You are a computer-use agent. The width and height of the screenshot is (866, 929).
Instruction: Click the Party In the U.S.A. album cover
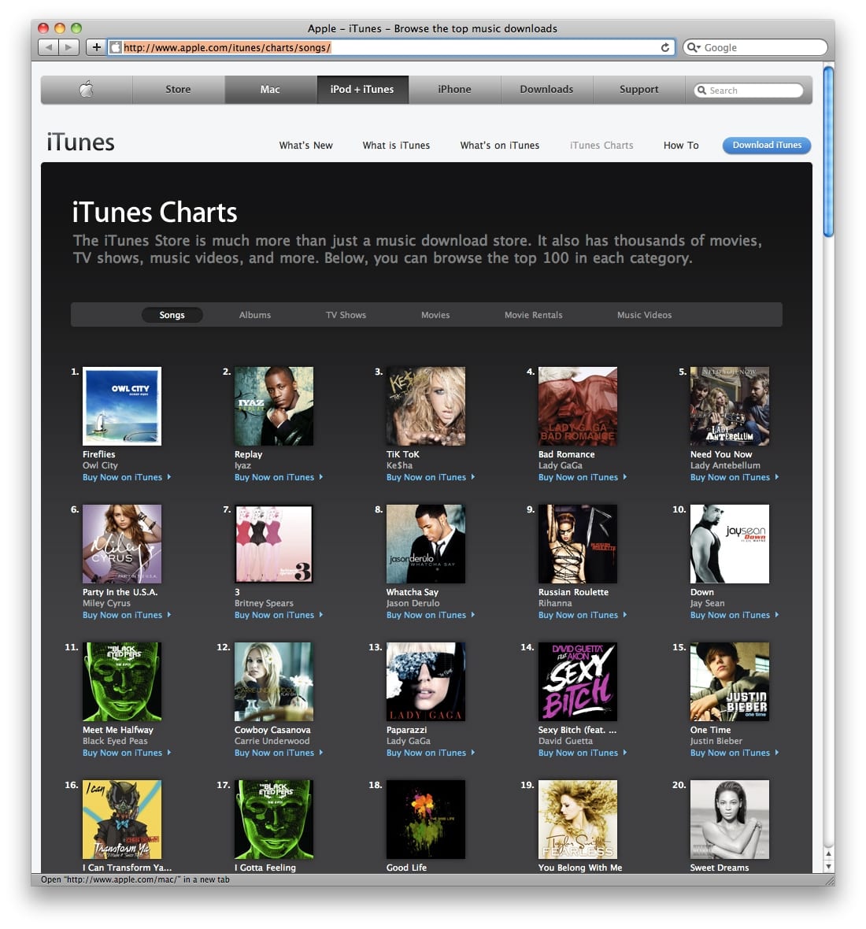pos(122,544)
